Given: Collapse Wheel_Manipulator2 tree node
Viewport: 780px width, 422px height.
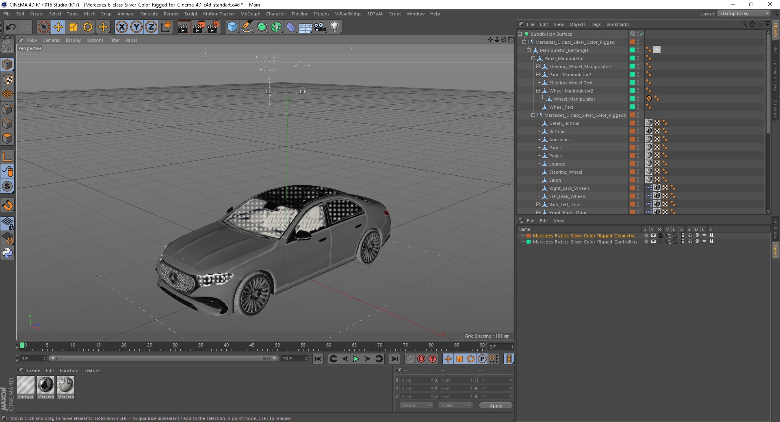Looking at the screenshot, I should 538,91.
